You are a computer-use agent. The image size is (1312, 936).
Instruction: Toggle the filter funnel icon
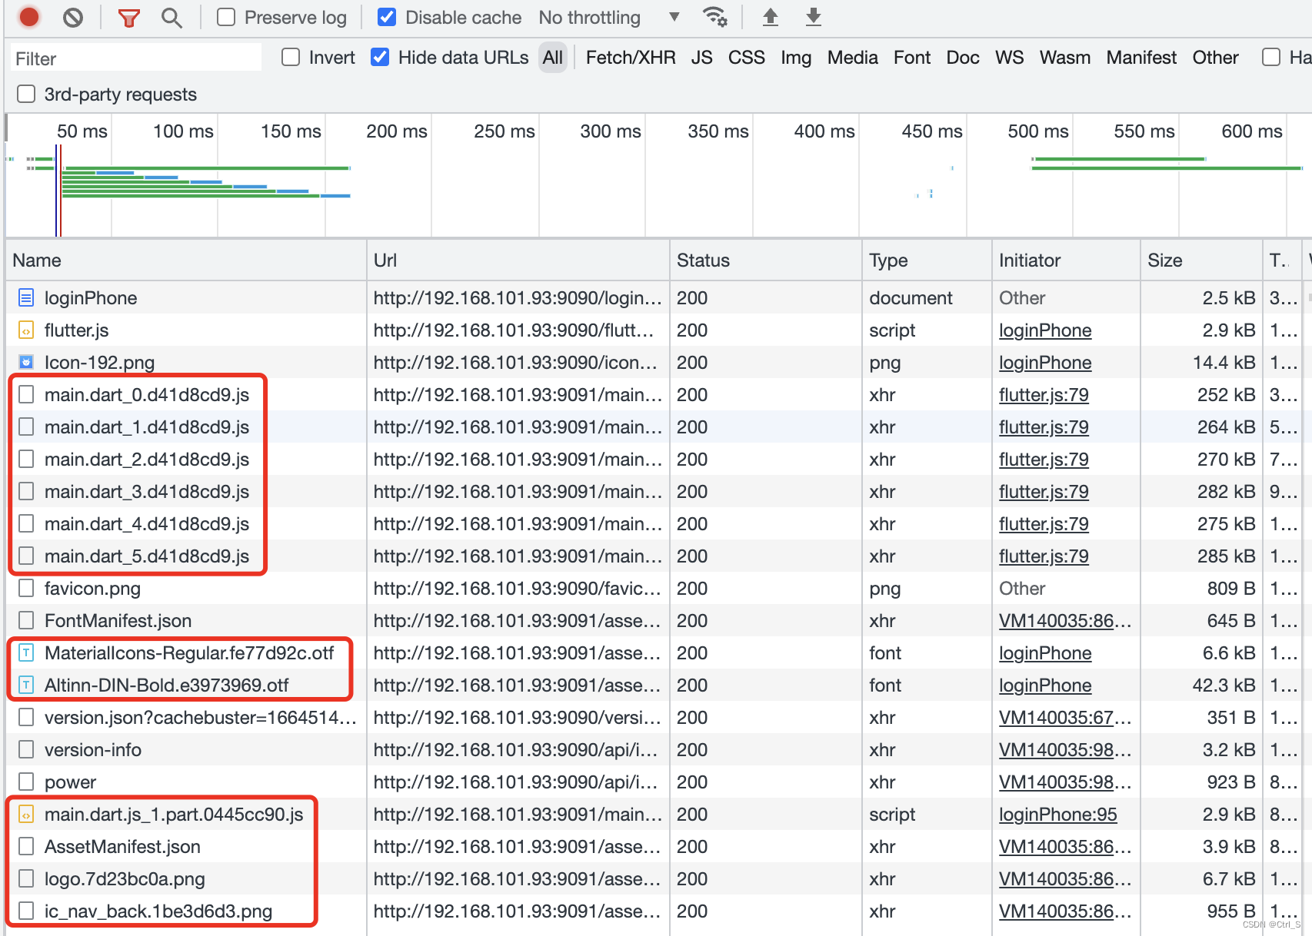click(x=129, y=18)
